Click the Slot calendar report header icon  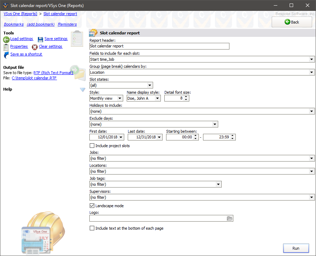tap(93, 32)
